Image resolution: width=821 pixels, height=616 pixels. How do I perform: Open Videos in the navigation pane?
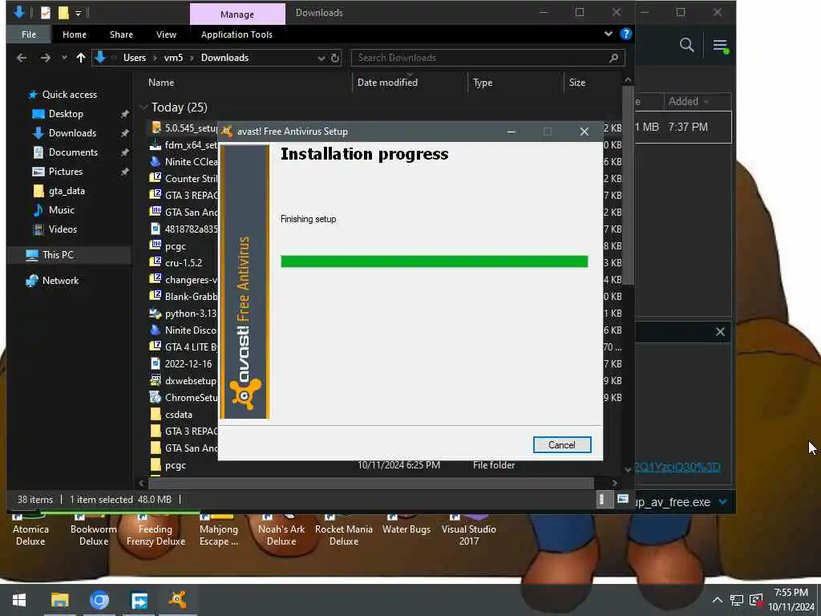coord(63,229)
